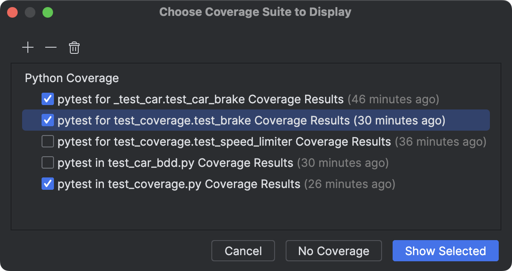Uncheck the test_coverage.test_brake coverage suite
Viewport: 512px width, 271px height.
(x=47, y=120)
